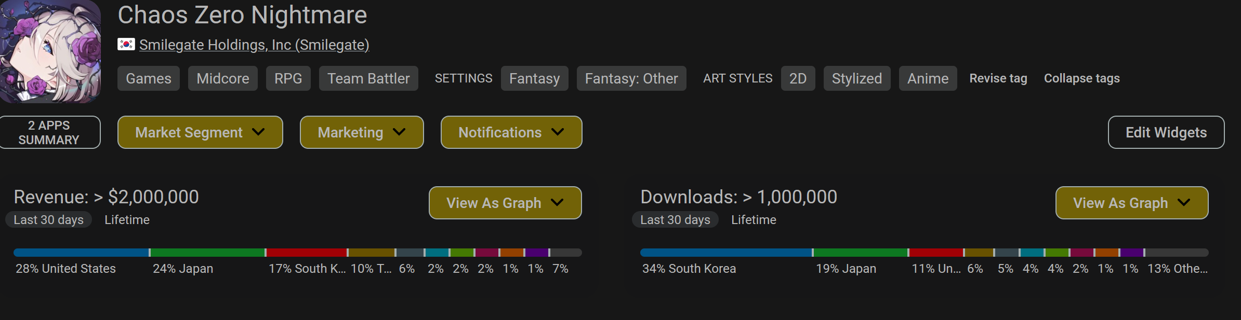
Task: Click the Stylized art style tag
Action: [857, 78]
